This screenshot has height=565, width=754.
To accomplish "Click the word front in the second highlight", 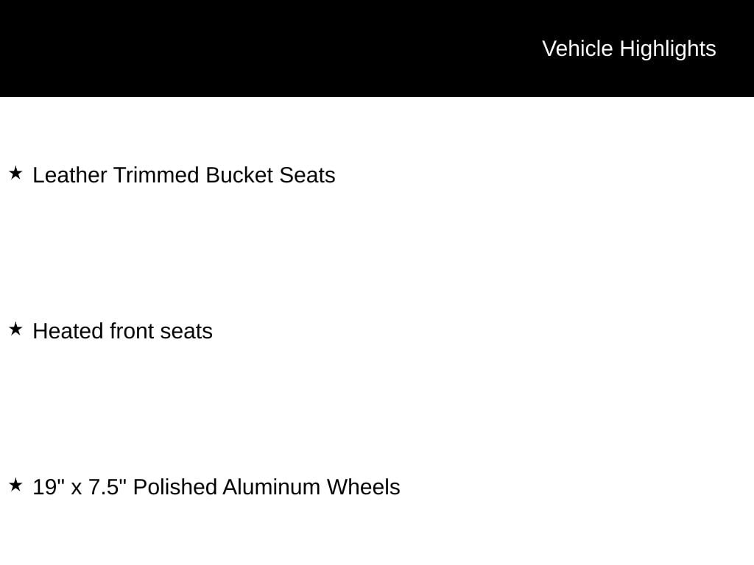I will pos(132,331).
